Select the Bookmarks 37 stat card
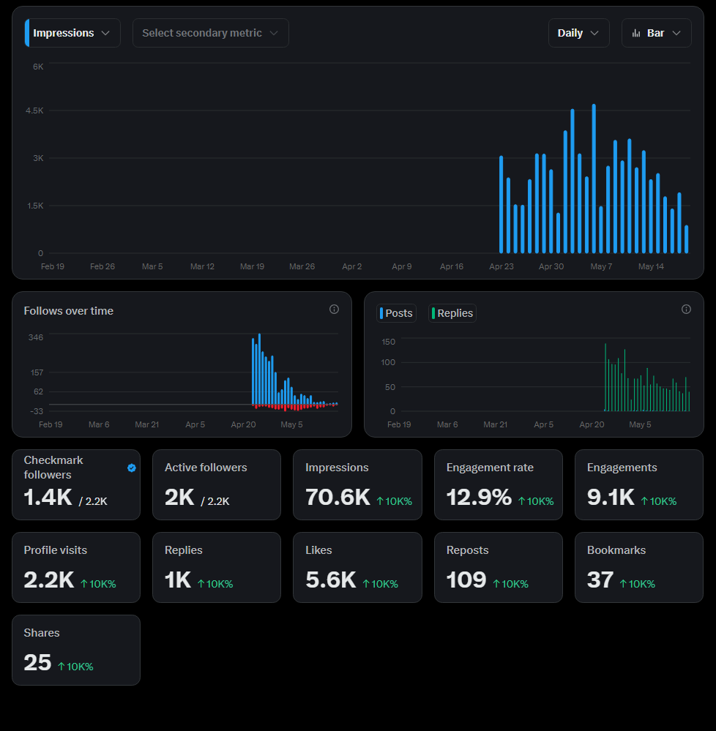This screenshot has height=731, width=716. 639,567
